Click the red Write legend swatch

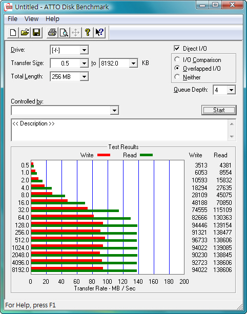coord(104,155)
